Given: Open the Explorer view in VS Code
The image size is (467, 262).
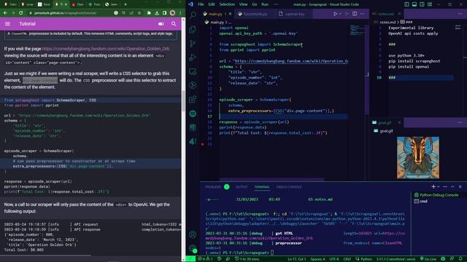Looking at the screenshot, I should (x=193, y=29).
